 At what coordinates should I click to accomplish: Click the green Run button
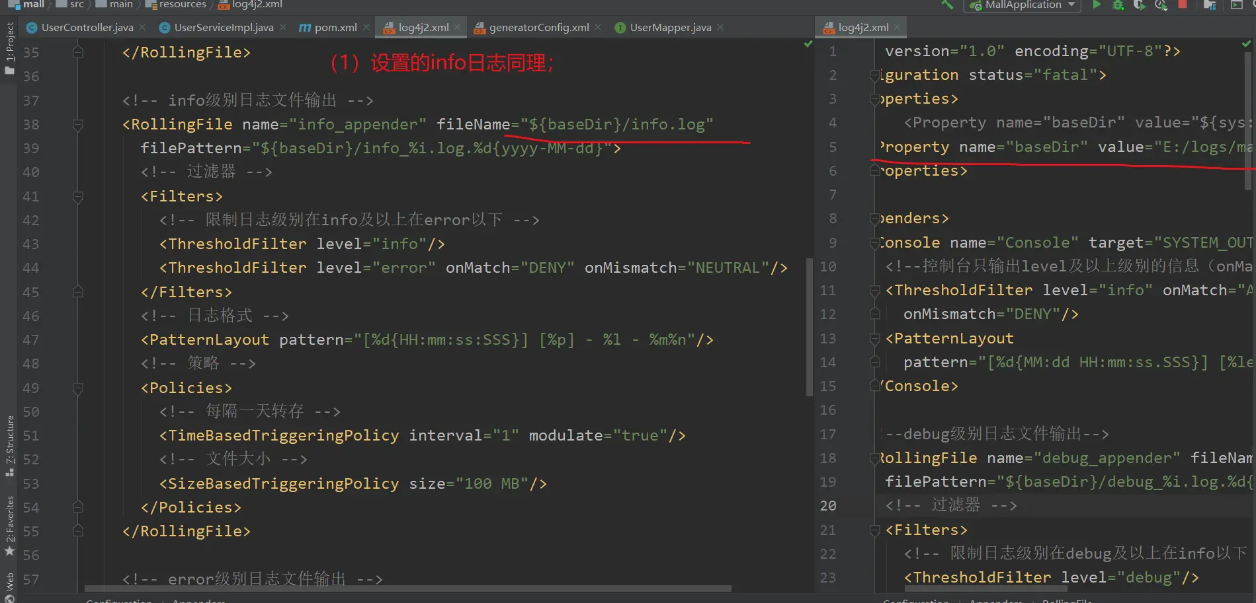point(1097,5)
